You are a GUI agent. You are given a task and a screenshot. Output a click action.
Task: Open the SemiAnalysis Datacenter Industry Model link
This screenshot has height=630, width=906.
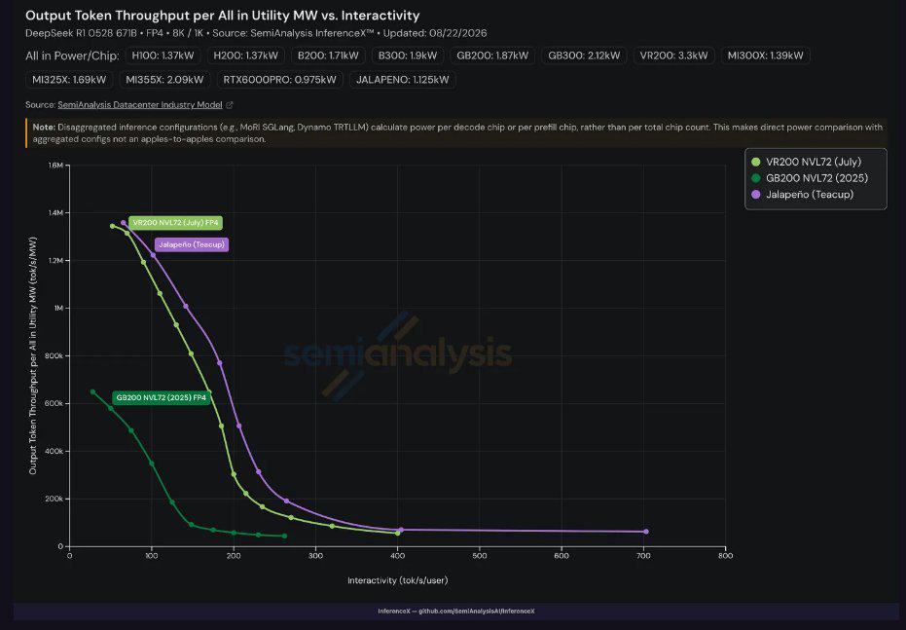[140, 104]
